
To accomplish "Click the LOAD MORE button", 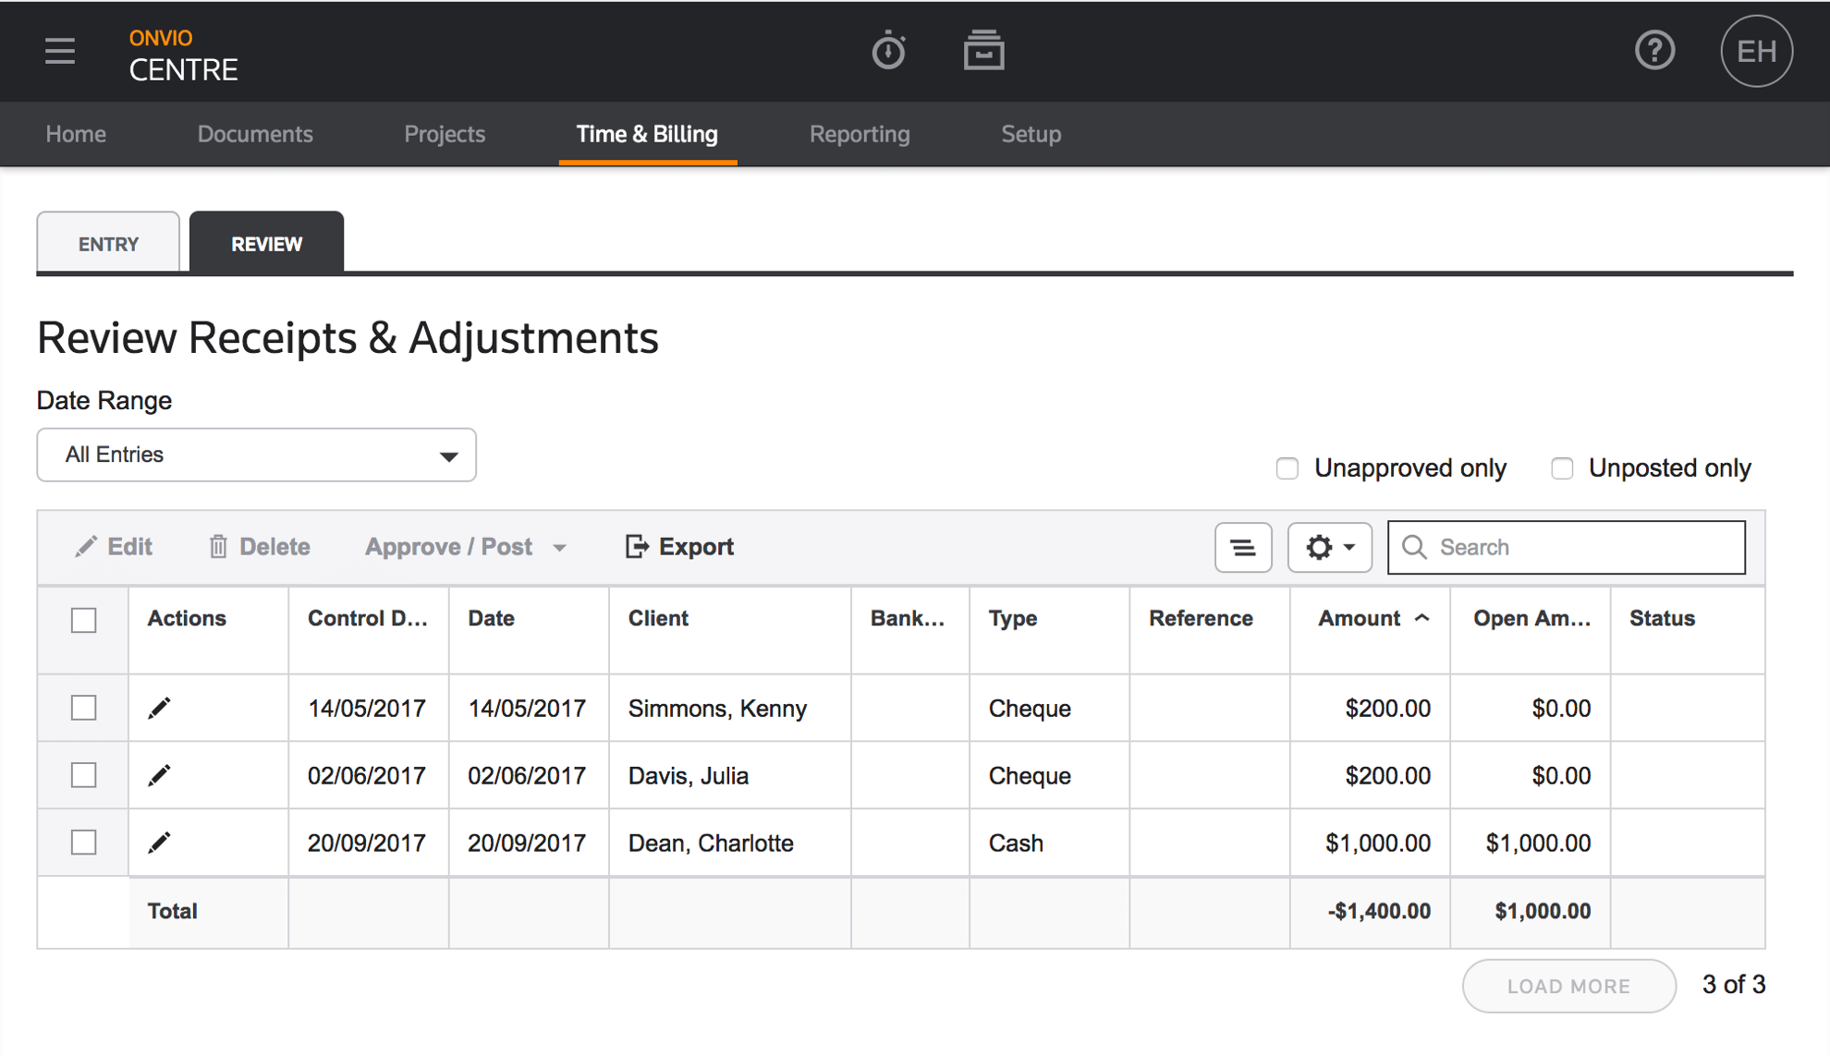I will coord(1568,986).
